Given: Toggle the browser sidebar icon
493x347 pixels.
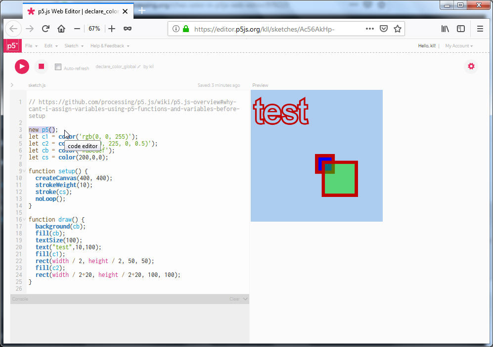Looking at the screenshot, I should click(461, 29).
